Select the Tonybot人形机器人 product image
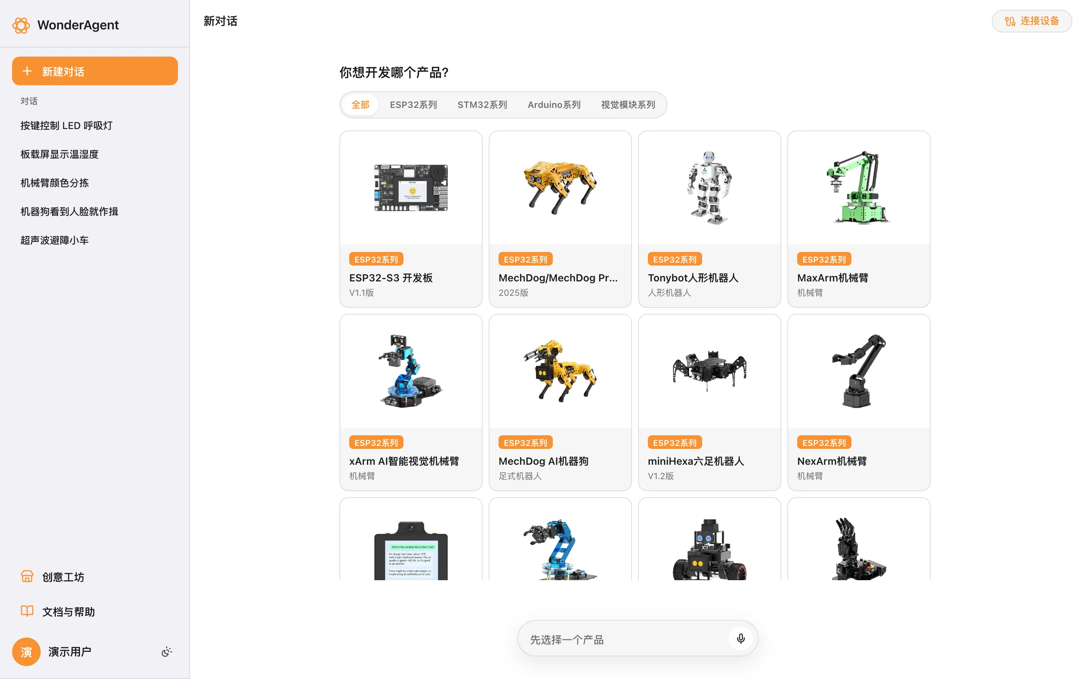This screenshot has height=679, width=1086. pos(709,188)
